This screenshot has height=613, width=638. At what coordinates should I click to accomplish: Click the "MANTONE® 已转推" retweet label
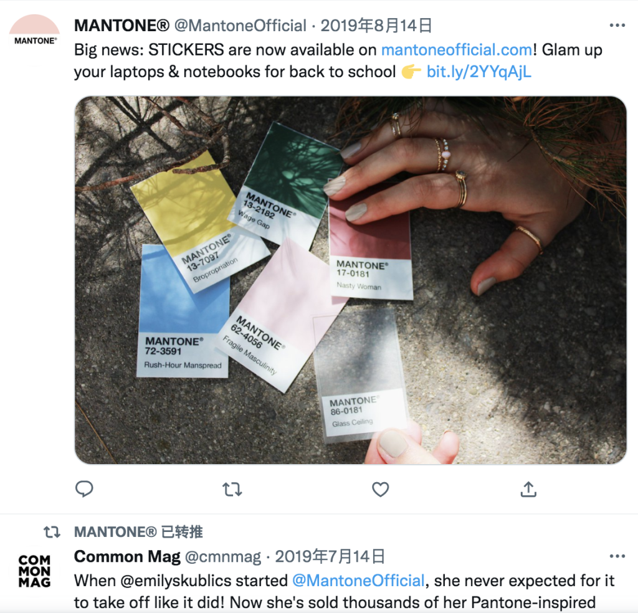[x=138, y=531]
